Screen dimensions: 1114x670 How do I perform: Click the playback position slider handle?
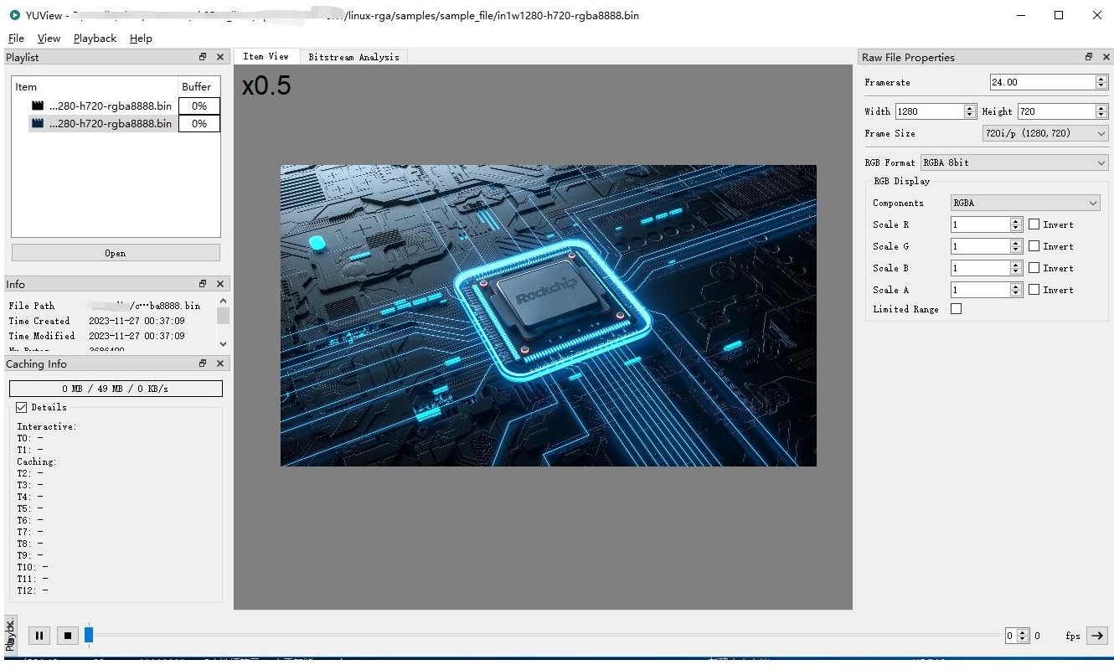[x=89, y=636]
